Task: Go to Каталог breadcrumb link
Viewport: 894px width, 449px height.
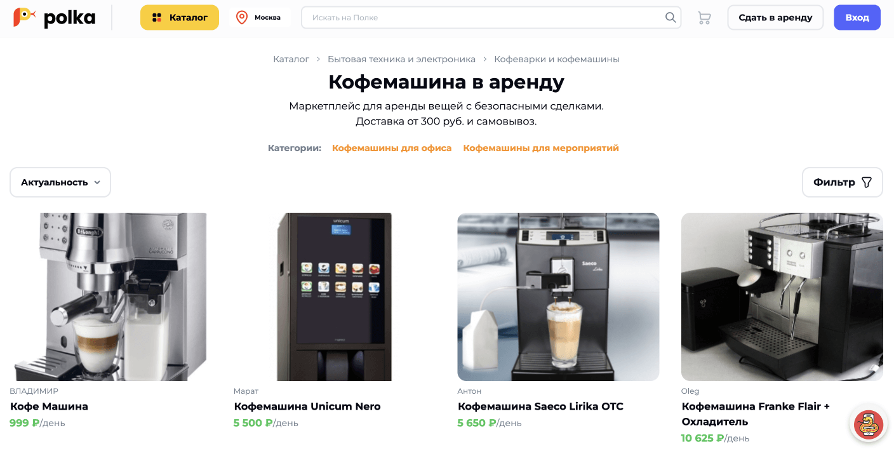Action: pos(291,59)
